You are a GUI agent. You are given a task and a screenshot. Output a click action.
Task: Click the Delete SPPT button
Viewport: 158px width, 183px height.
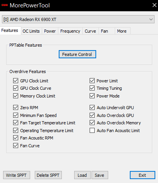pos(48,175)
